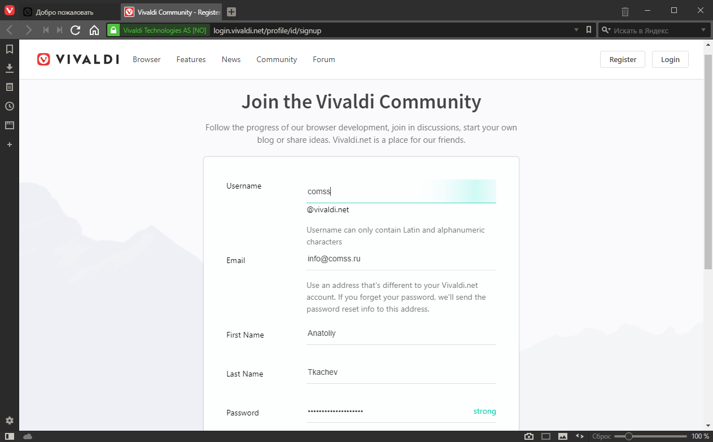The image size is (713, 442).
Task: Click the Password input field
Action: click(x=401, y=412)
